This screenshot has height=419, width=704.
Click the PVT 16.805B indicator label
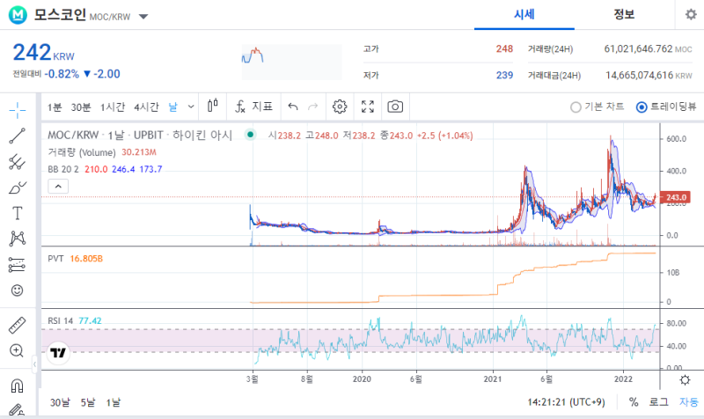[76, 259]
